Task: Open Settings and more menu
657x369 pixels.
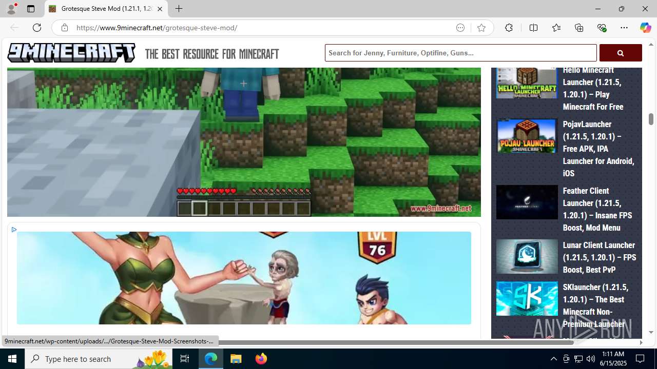Action: click(x=624, y=28)
